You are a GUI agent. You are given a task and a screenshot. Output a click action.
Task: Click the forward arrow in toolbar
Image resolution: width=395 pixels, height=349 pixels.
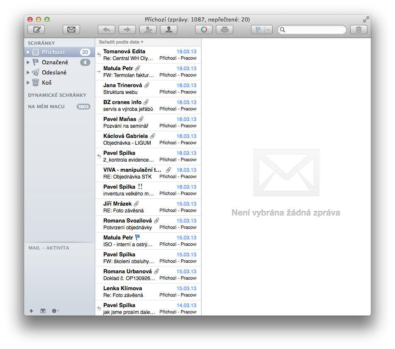[127, 30]
